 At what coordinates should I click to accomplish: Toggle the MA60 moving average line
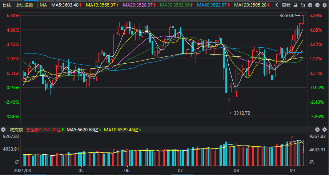click(x=213, y=5)
